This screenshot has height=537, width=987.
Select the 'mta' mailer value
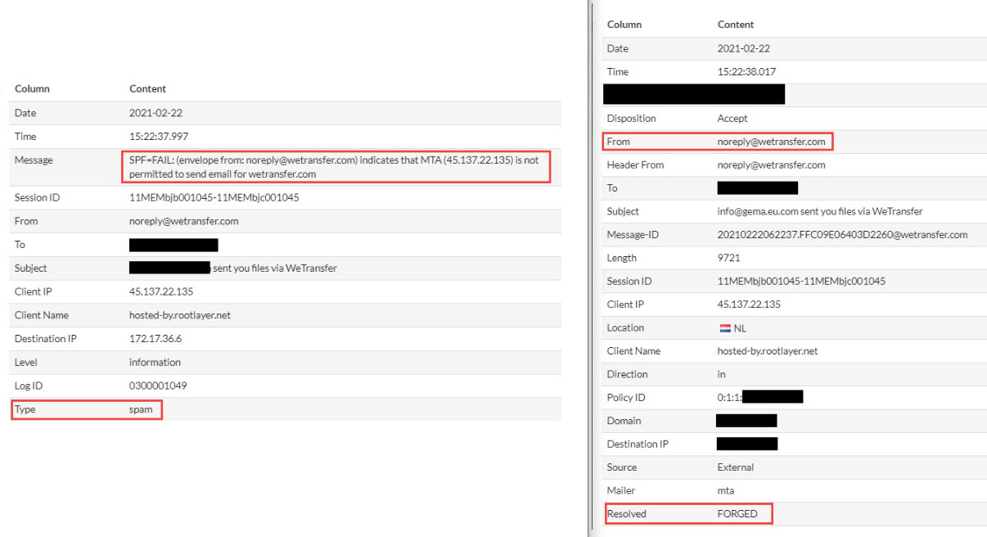[x=726, y=491]
